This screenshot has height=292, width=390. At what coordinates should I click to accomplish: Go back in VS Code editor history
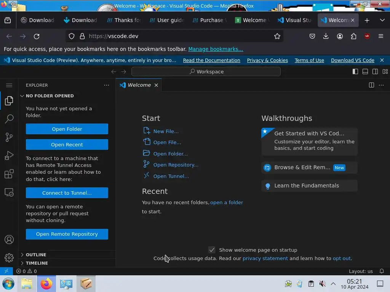[x=113, y=71]
